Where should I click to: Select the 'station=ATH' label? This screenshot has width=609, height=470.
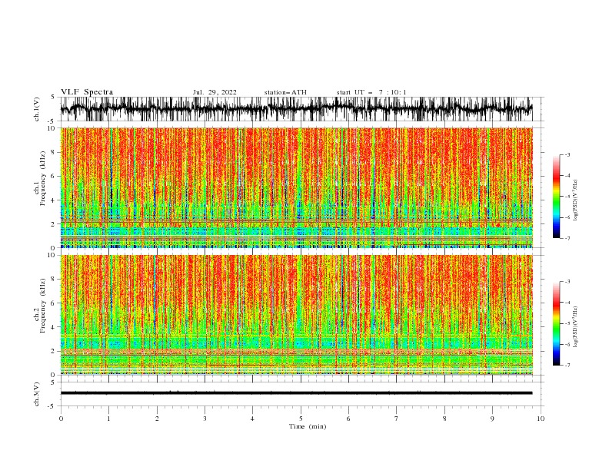(x=285, y=92)
